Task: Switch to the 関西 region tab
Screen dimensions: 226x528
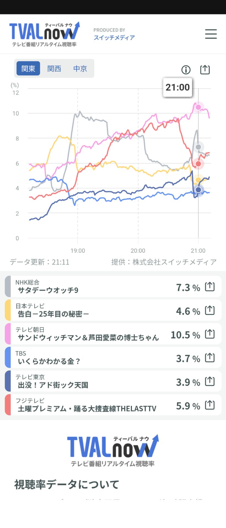Action: tap(54, 68)
